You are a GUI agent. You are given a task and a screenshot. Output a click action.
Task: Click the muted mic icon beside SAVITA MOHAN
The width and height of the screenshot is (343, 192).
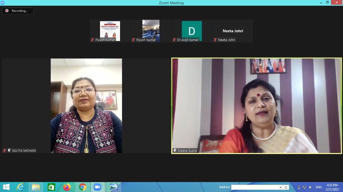(x=4, y=151)
